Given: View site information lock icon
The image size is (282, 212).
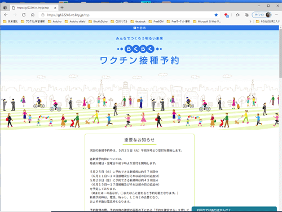Looking at the screenshot, I should [43, 15].
